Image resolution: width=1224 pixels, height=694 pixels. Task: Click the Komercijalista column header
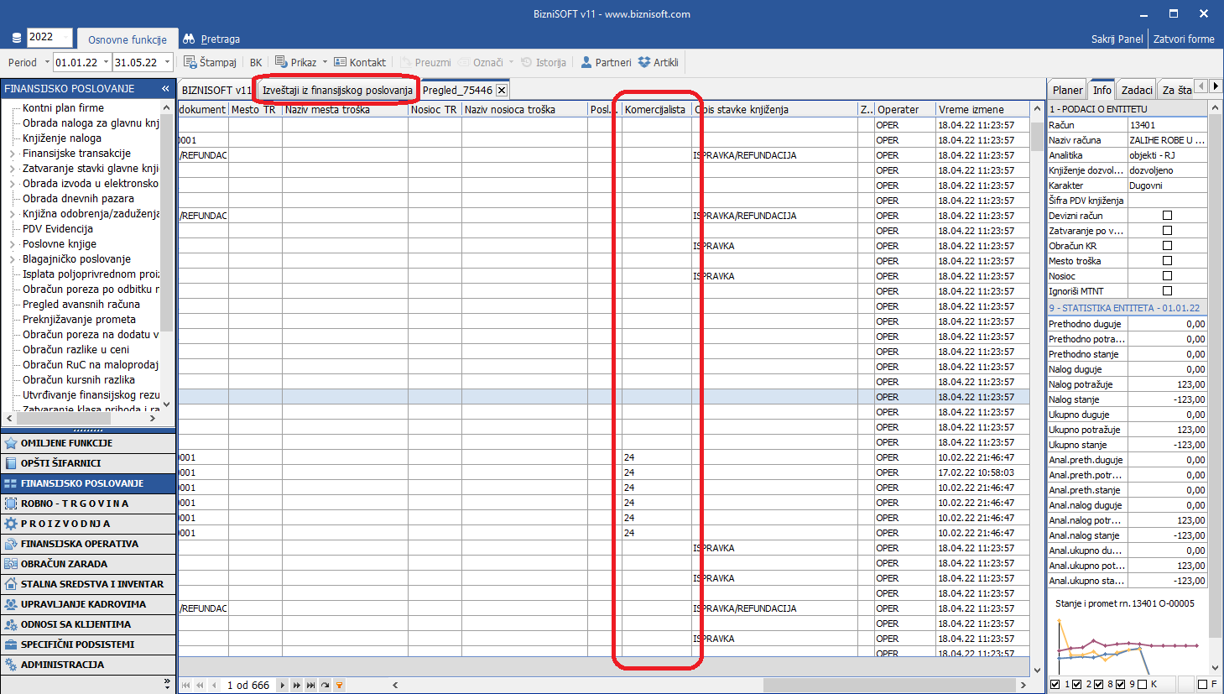(655, 109)
